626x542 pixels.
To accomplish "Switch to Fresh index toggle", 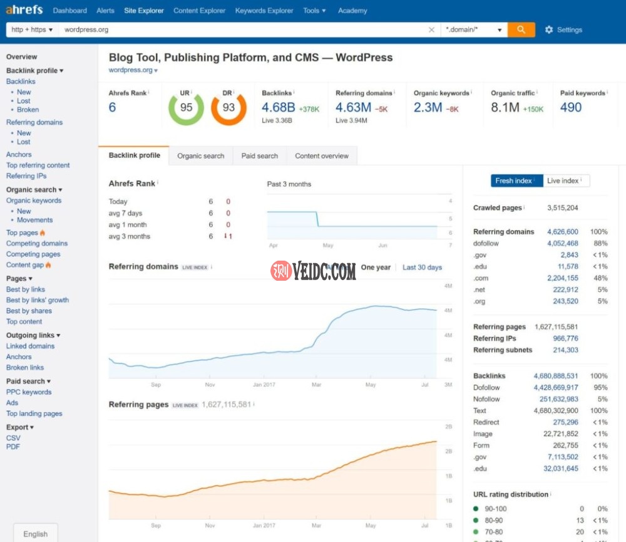I will click(516, 180).
